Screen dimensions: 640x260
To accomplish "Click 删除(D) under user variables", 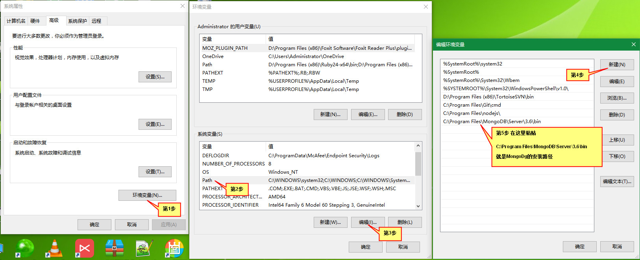I will 405,115.
